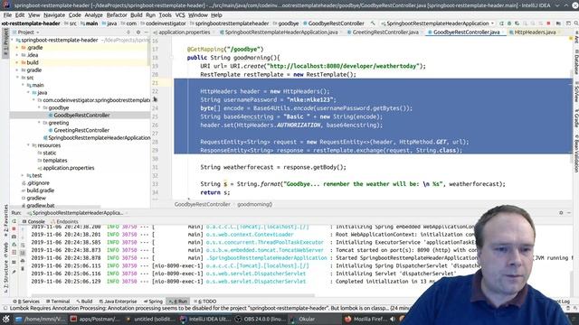Open the Endpoints tab in Run panel

point(64,221)
